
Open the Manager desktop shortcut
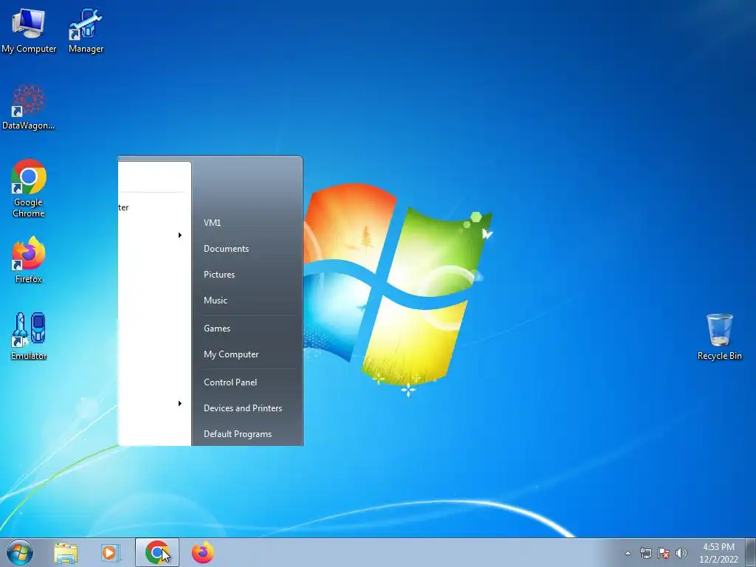coord(86,31)
